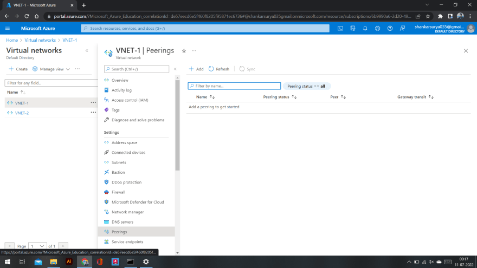The width and height of the screenshot is (477, 268).
Task: Sort by Peer column
Action: 338,97
